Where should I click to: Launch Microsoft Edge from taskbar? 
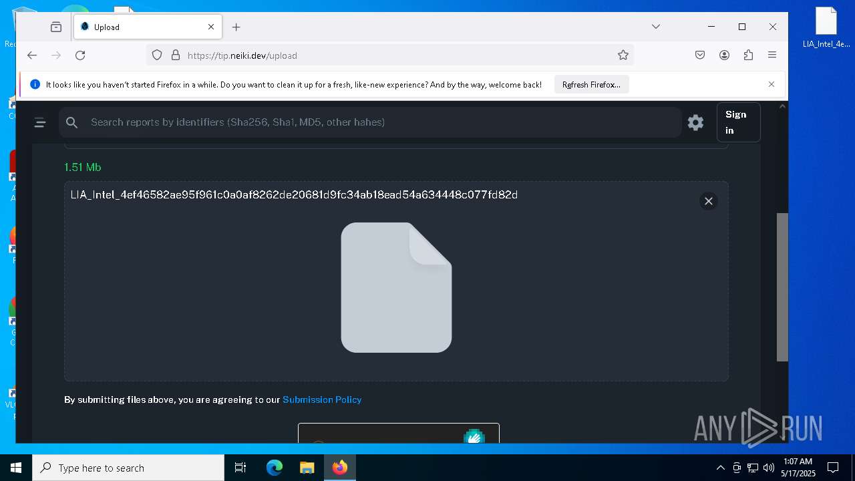coord(275,468)
